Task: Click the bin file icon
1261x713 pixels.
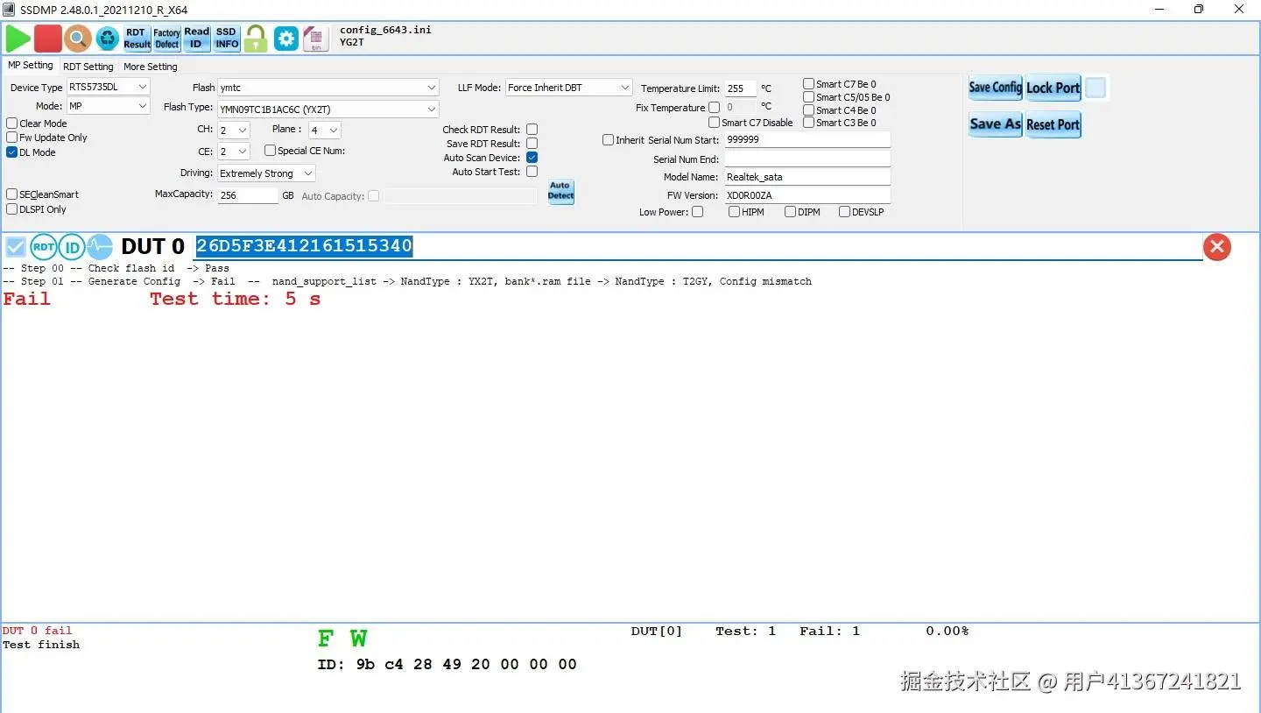Action: point(315,38)
